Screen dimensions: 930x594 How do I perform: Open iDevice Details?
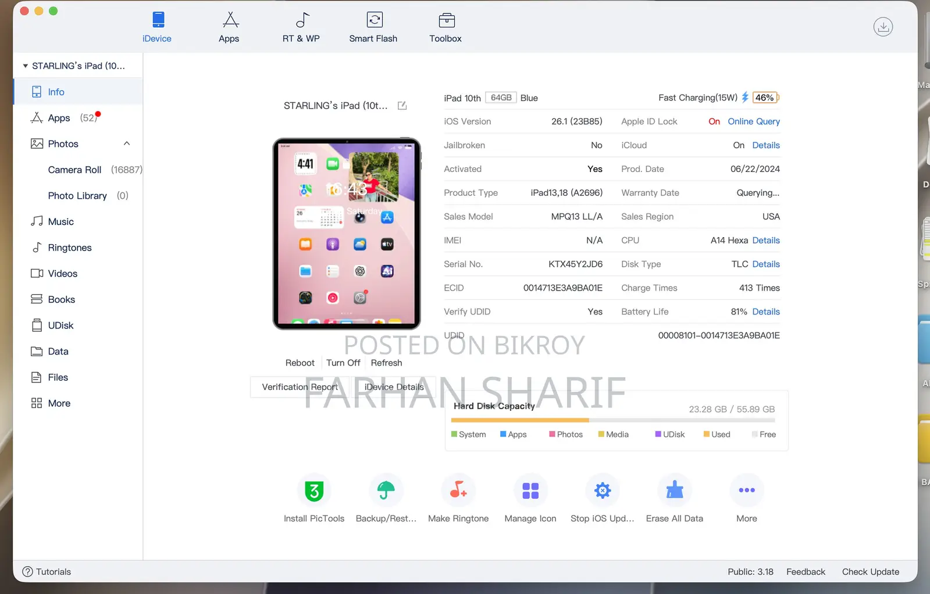[394, 387]
